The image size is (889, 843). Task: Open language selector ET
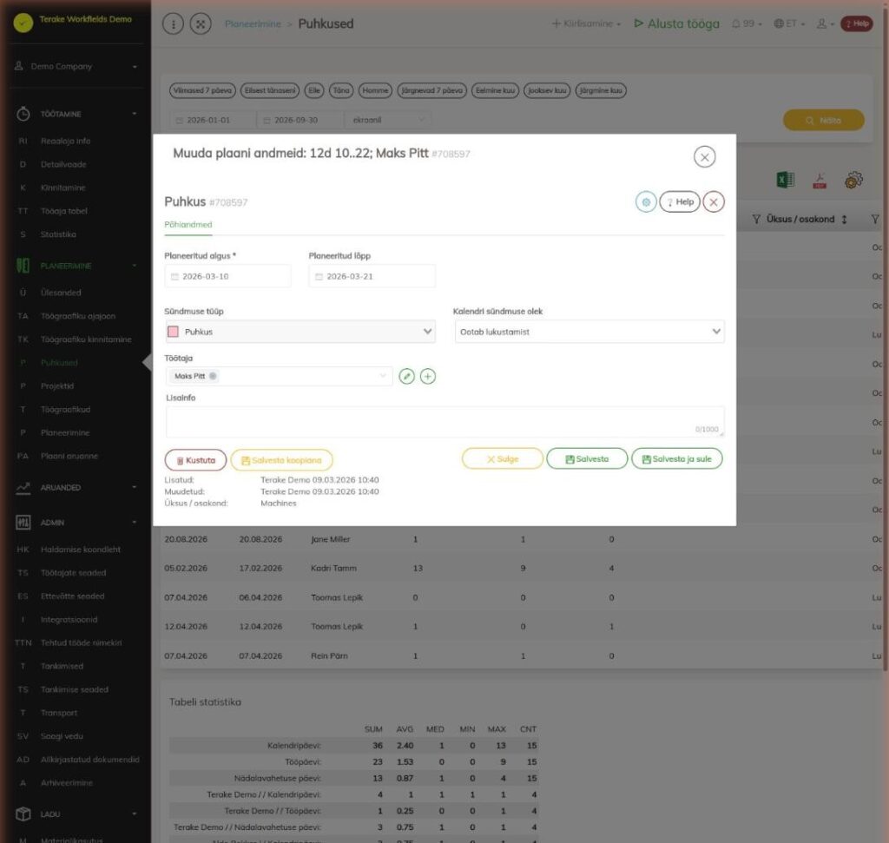pyautogui.click(x=789, y=23)
